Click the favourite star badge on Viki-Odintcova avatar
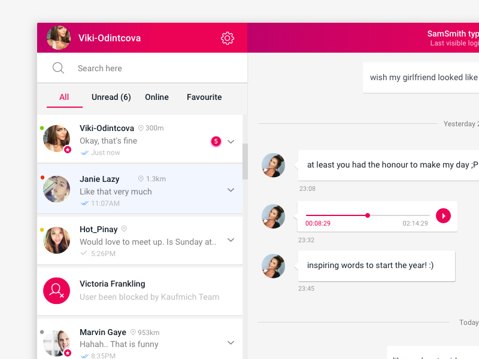 [x=68, y=150]
